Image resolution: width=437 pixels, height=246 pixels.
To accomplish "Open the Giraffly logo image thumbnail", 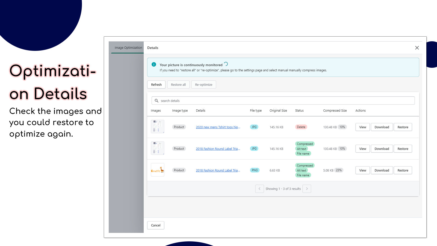I will pyautogui.click(x=158, y=170).
